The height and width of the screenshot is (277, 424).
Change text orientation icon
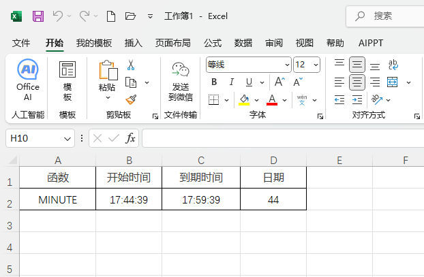tap(377, 99)
